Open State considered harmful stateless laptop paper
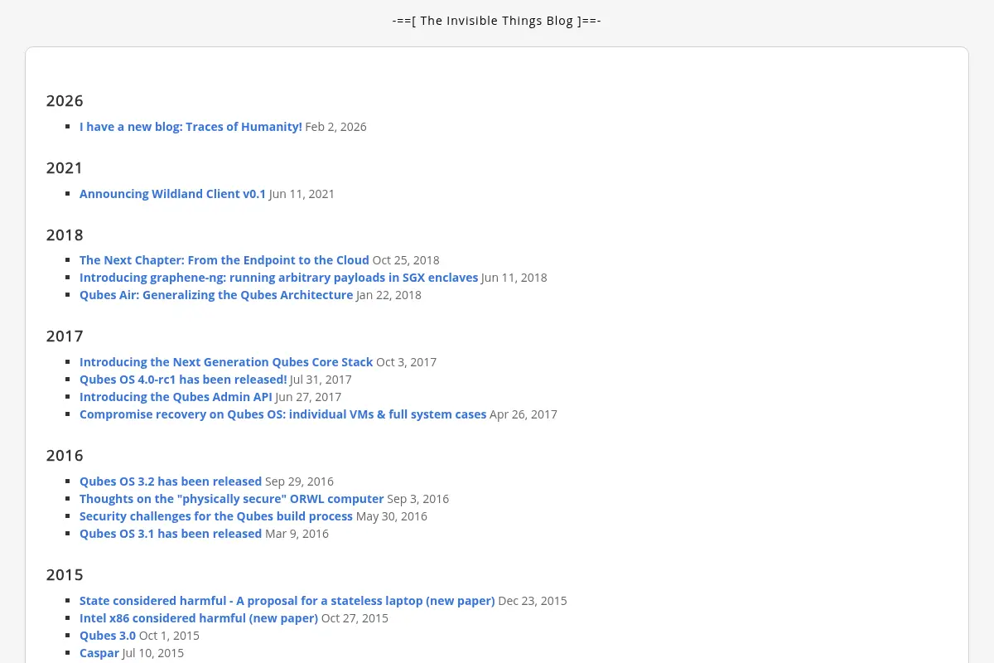The image size is (994, 663). pos(287,601)
